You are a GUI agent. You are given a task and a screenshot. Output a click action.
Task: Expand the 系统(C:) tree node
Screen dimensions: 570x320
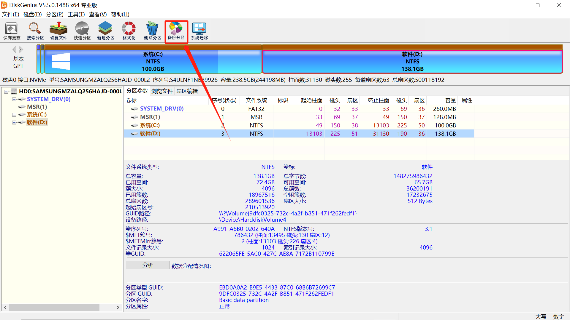click(14, 115)
